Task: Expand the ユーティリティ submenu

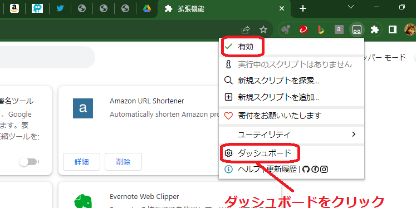Action: [291, 135]
